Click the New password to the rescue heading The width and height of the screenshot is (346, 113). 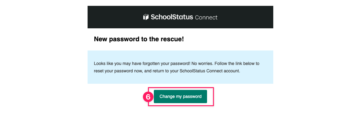[x=139, y=39]
